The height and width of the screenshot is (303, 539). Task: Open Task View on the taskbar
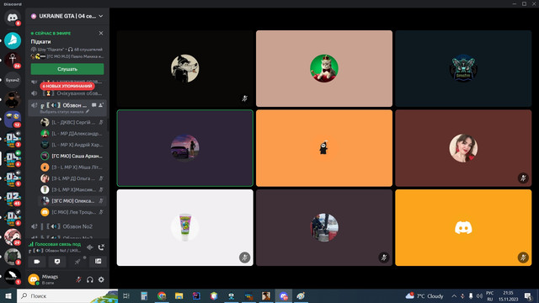126,295
